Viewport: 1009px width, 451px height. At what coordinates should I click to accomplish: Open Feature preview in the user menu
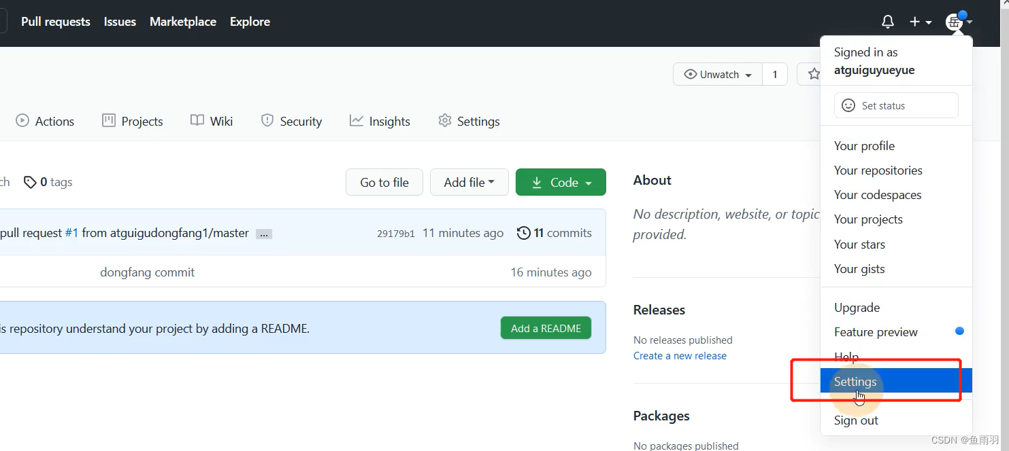pyautogui.click(x=896, y=332)
